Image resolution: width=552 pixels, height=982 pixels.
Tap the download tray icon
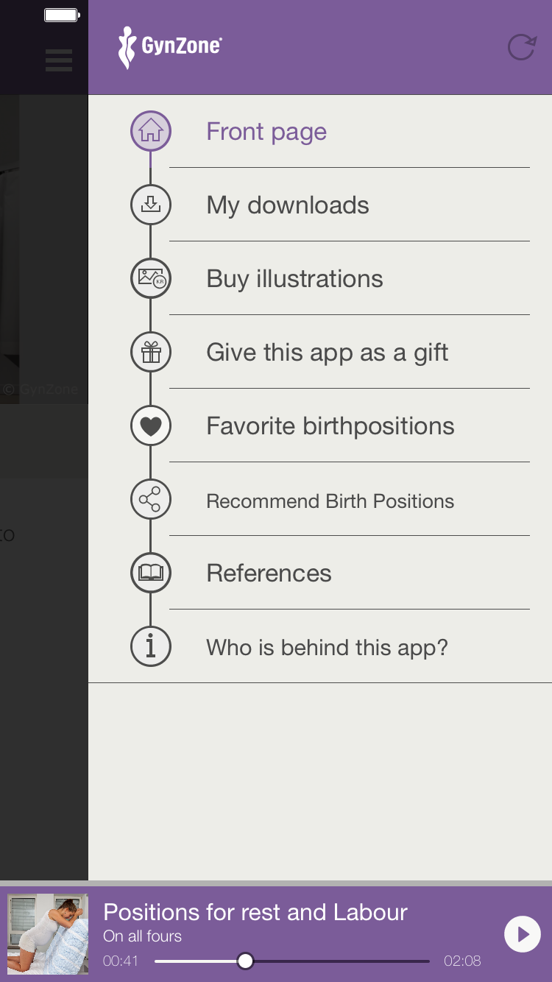[151, 205]
